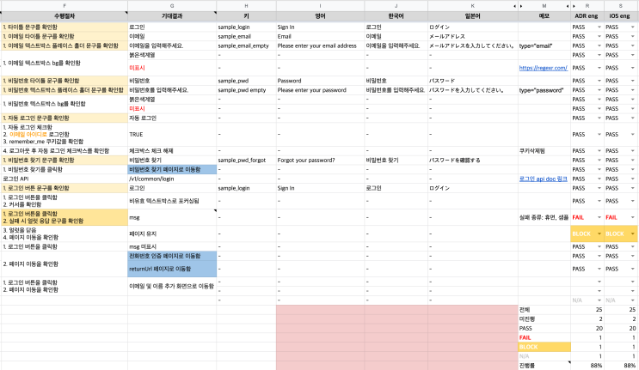This screenshot has width=639, height=370.
Task: Select the msg 미표시 expected result cell
Action: pos(172,246)
